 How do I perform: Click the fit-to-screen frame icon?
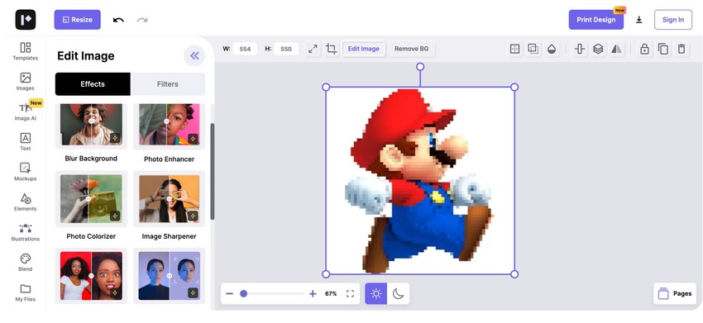[350, 294]
